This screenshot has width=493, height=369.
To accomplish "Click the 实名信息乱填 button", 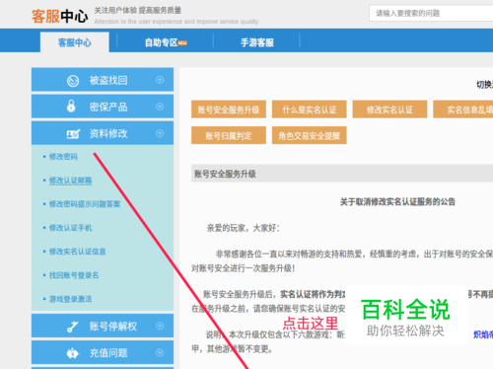I will pos(463,110).
